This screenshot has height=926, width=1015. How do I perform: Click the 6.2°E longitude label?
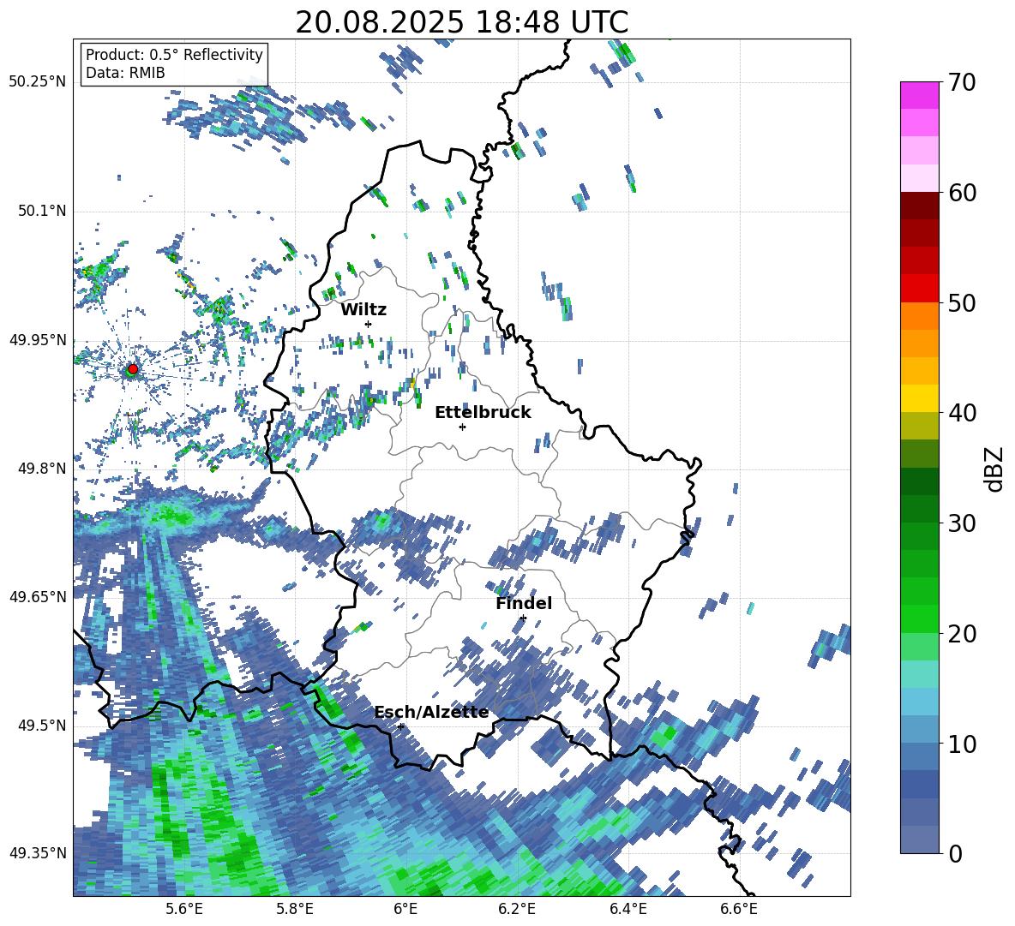(517, 910)
